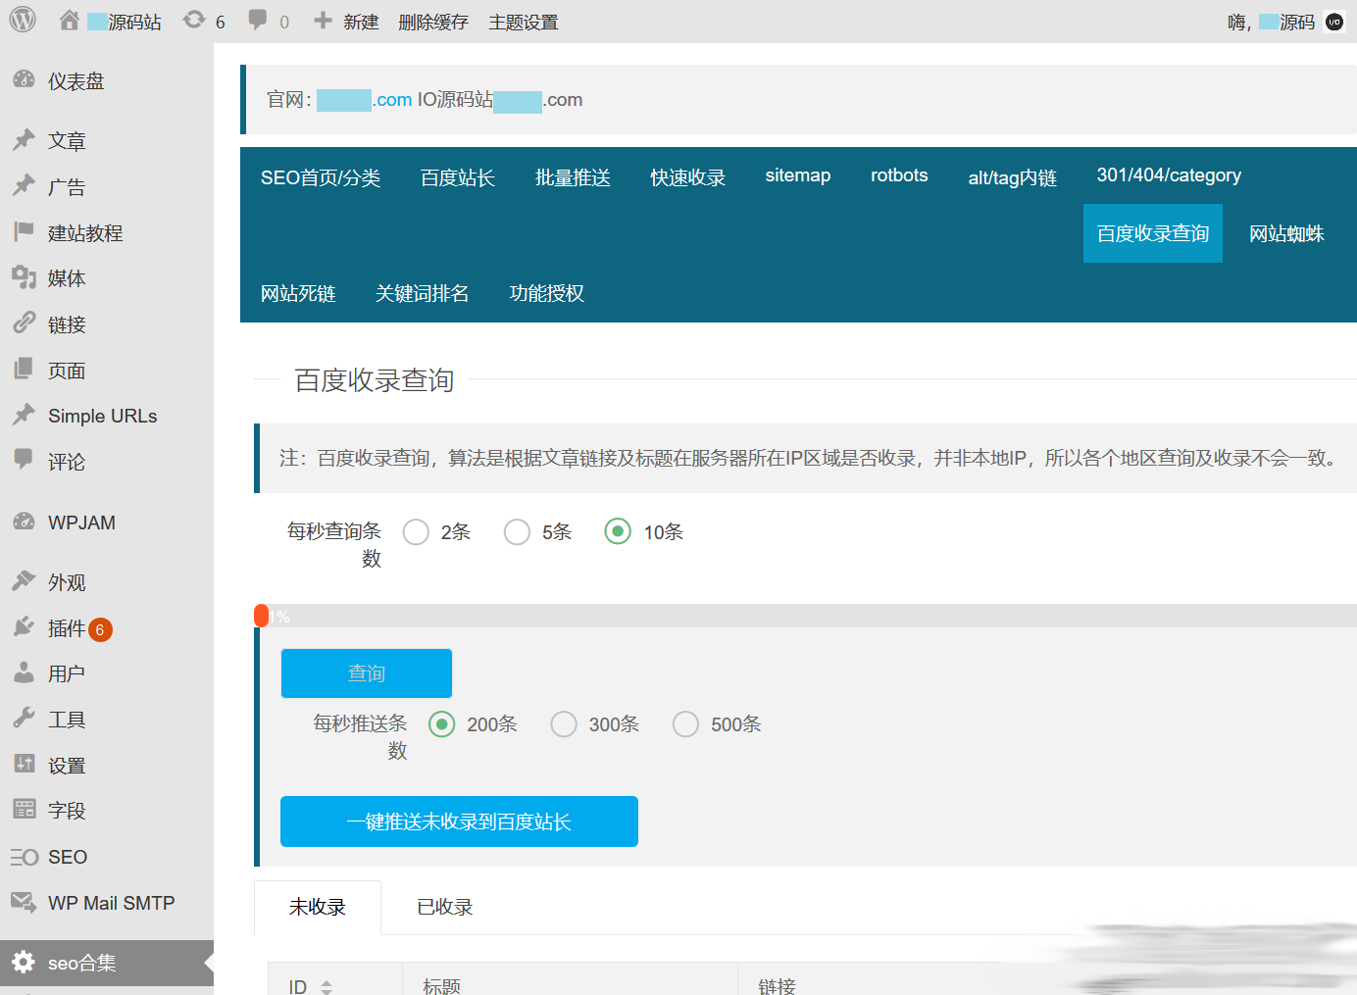The height and width of the screenshot is (995, 1357).
Task: Open the 关键词排名 tab
Action: click(x=422, y=292)
